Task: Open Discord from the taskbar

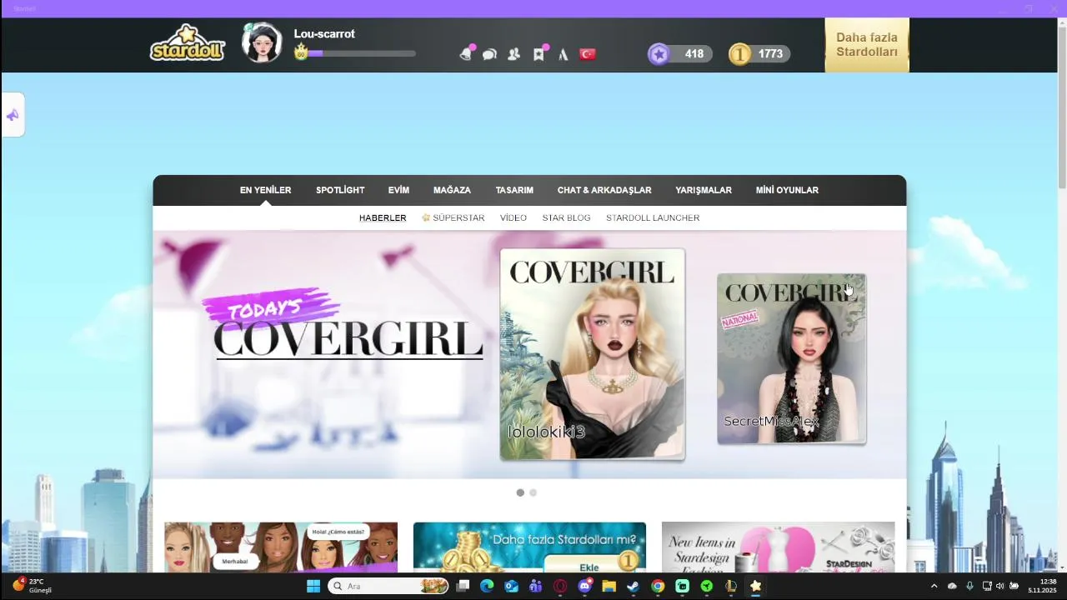Action: point(585,586)
